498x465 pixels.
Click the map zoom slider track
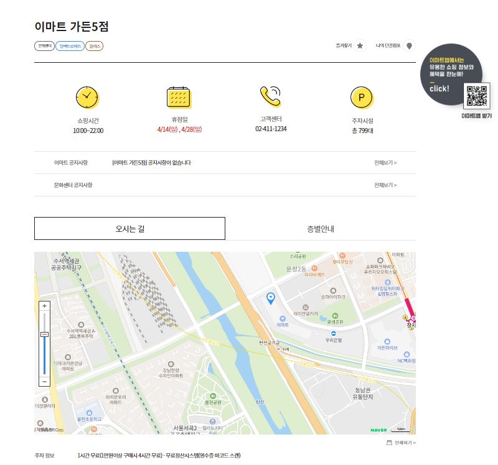(x=44, y=344)
